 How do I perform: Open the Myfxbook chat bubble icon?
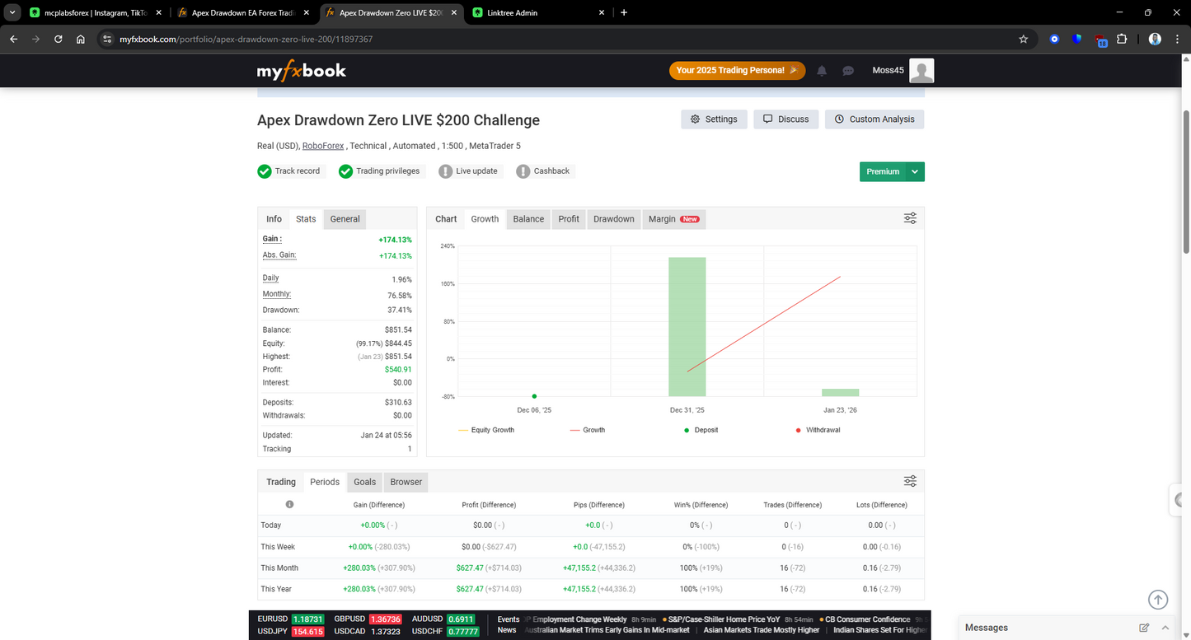[848, 71]
